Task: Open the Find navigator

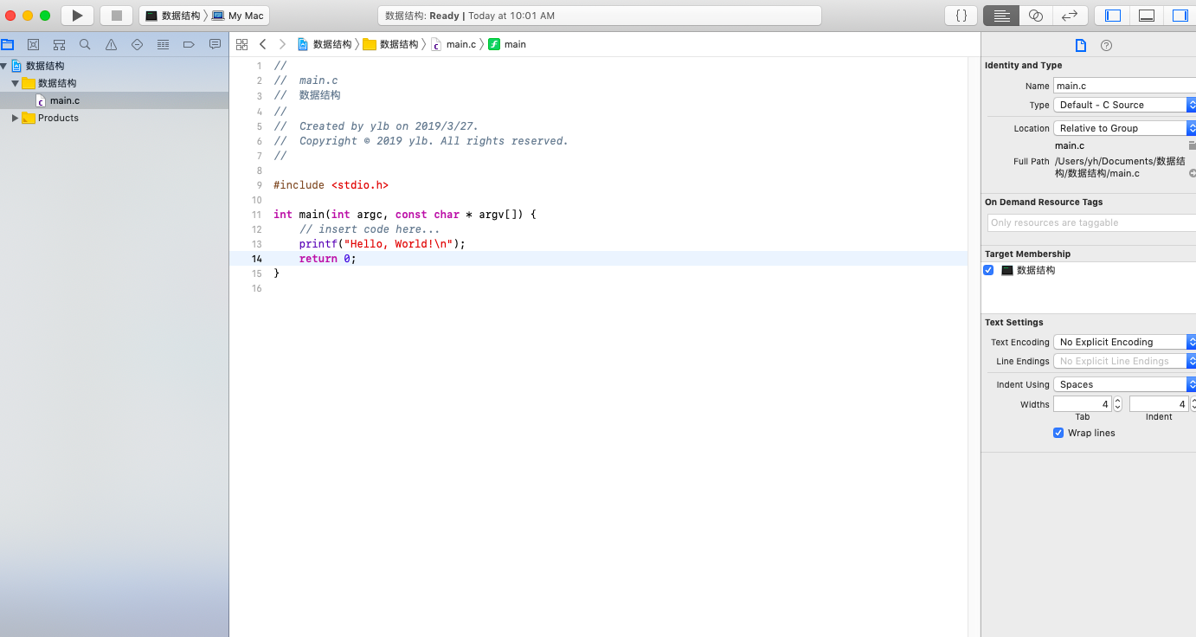Action: click(84, 44)
